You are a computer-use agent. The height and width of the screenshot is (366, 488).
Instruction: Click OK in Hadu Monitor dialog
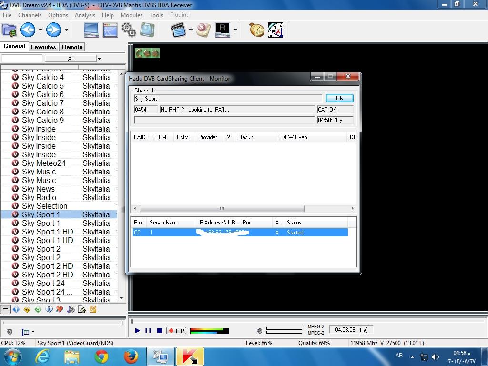coord(339,98)
